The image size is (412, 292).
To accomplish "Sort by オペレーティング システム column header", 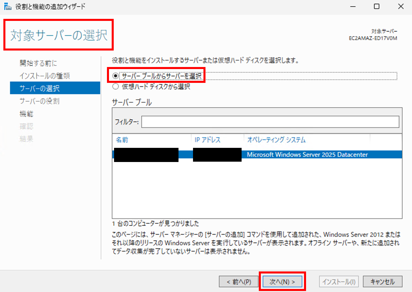I will [x=276, y=140].
